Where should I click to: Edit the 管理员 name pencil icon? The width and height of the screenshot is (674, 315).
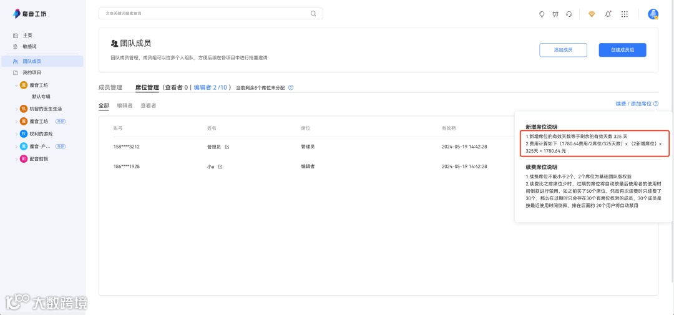click(x=227, y=147)
